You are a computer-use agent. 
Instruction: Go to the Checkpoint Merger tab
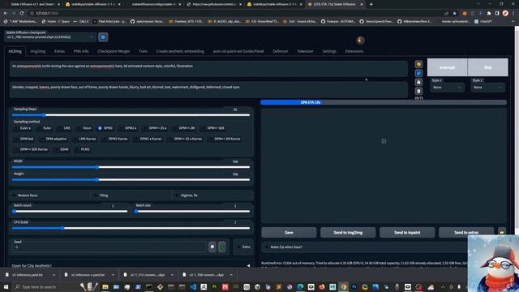tap(114, 51)
